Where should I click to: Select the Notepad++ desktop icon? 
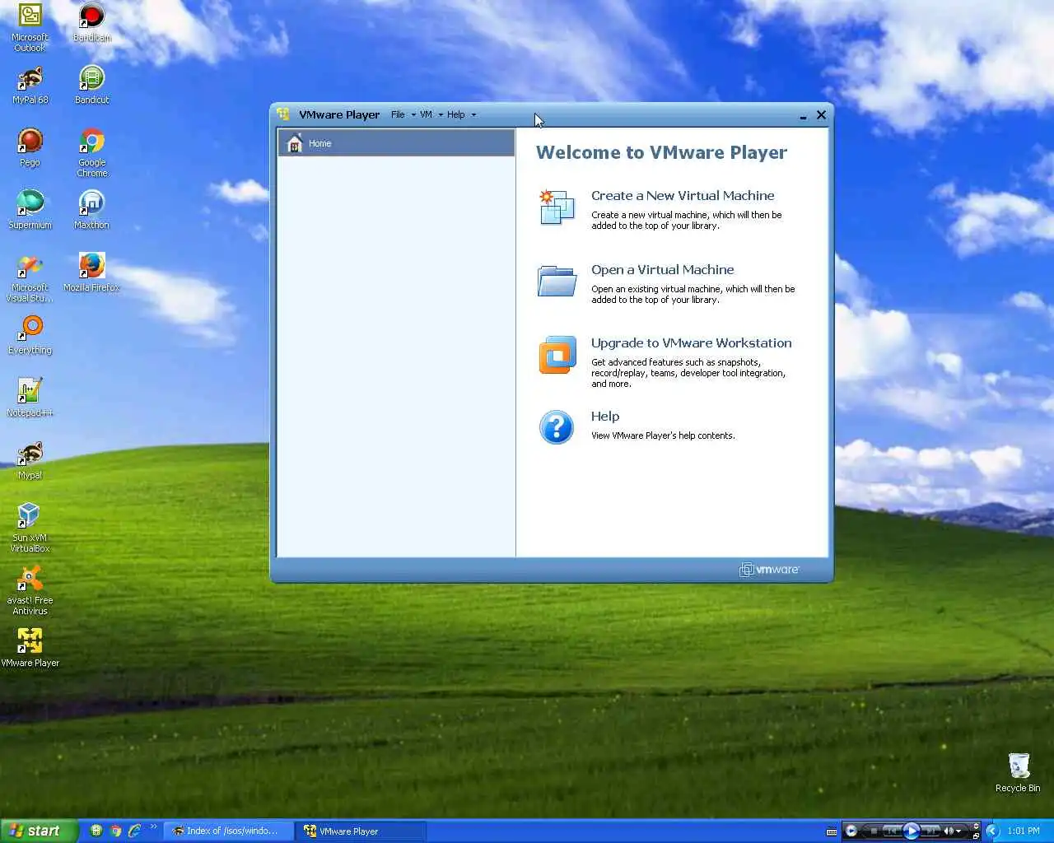[x=30, y=398]
